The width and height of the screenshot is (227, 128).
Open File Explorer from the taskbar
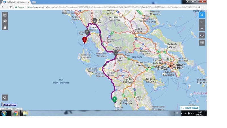pyautogui.click(x=25, y=113)
